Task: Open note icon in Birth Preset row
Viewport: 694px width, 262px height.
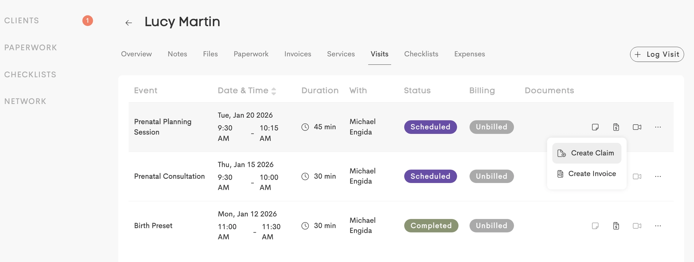Action: click(595, 226)
